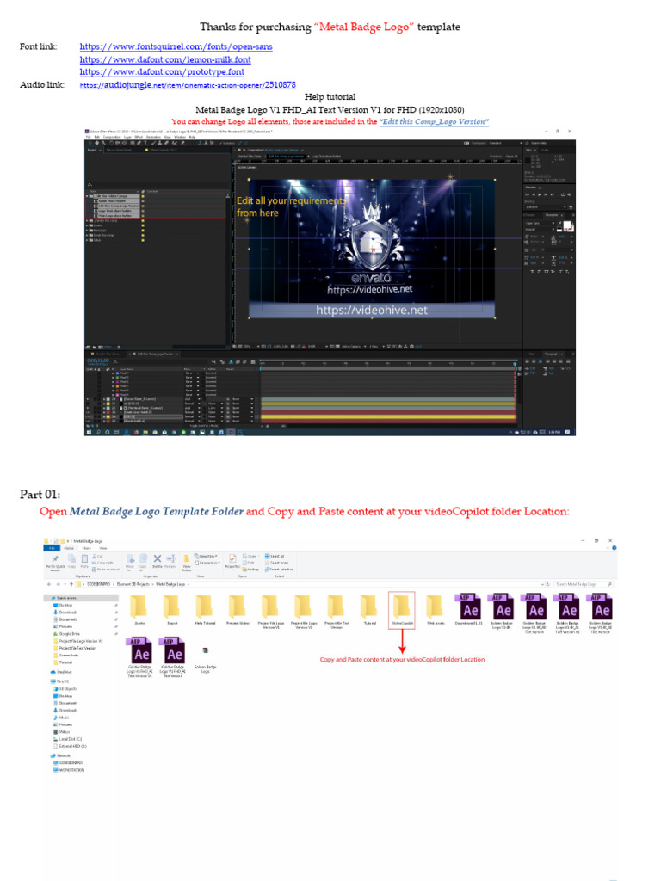Open the VideoCopilot folder
The height and width of the screenshot is (881, 661).
click(401, 606)
